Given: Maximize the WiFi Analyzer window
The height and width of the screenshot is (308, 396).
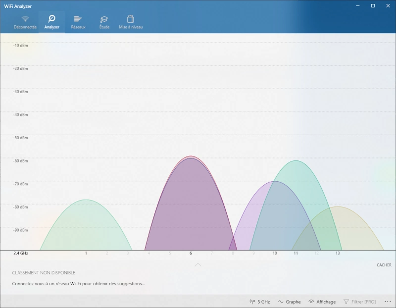Looking at the screenshot, I should pyautogui.click(x=373, y=6).
